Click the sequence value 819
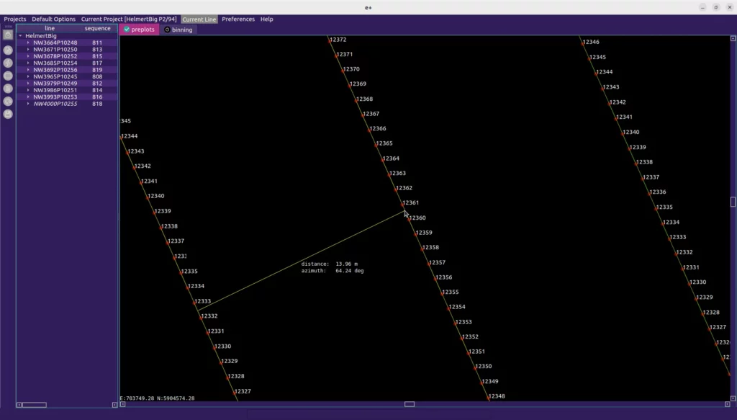 (x=97, y=70)
